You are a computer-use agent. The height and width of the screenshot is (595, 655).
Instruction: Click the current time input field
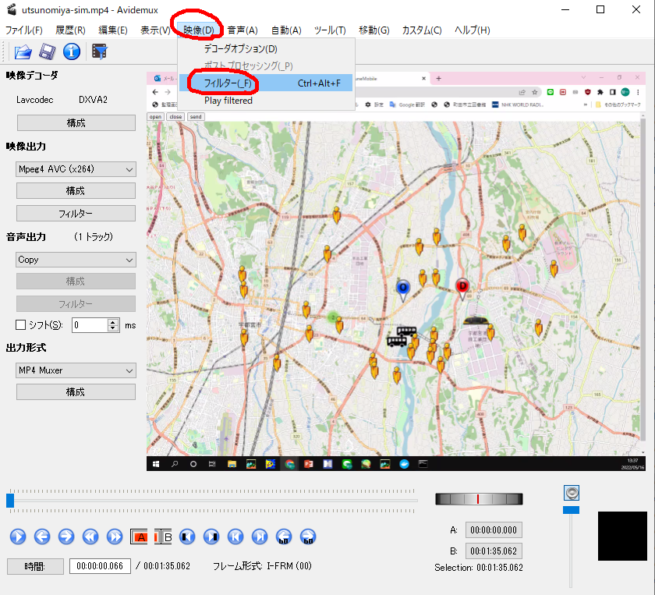click(101, 566)
